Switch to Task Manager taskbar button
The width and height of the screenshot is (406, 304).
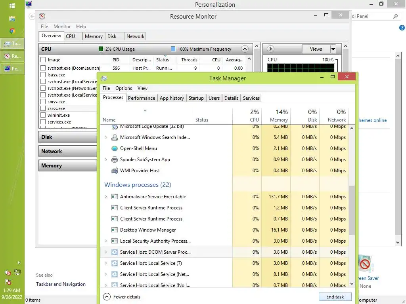12,44
